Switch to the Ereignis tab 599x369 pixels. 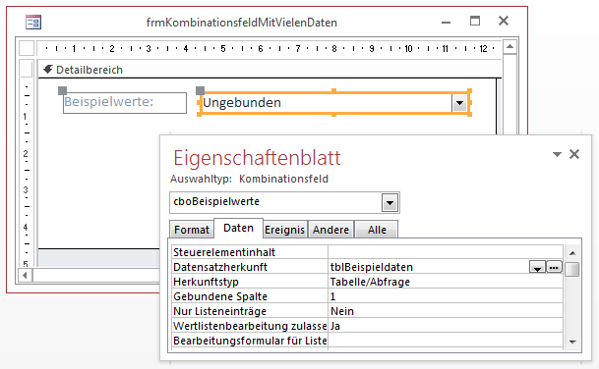(x=284, y=230)
